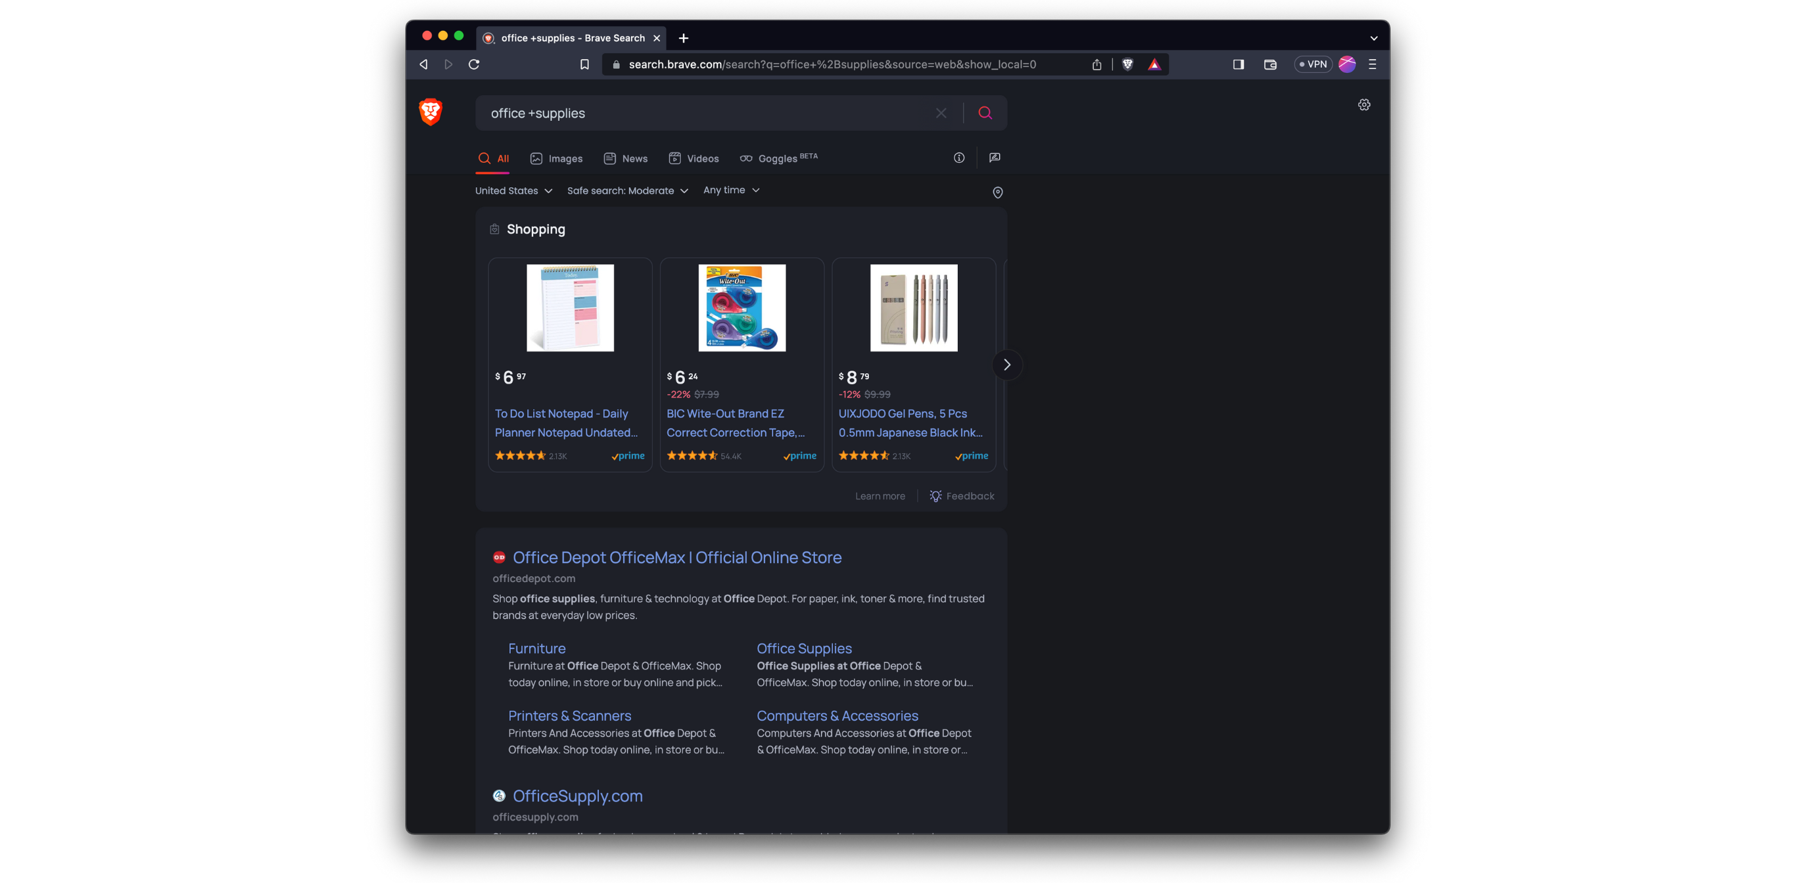Click the share icon in the address bar
The height and width of the screenshot is (883, 1796).
1097,64
